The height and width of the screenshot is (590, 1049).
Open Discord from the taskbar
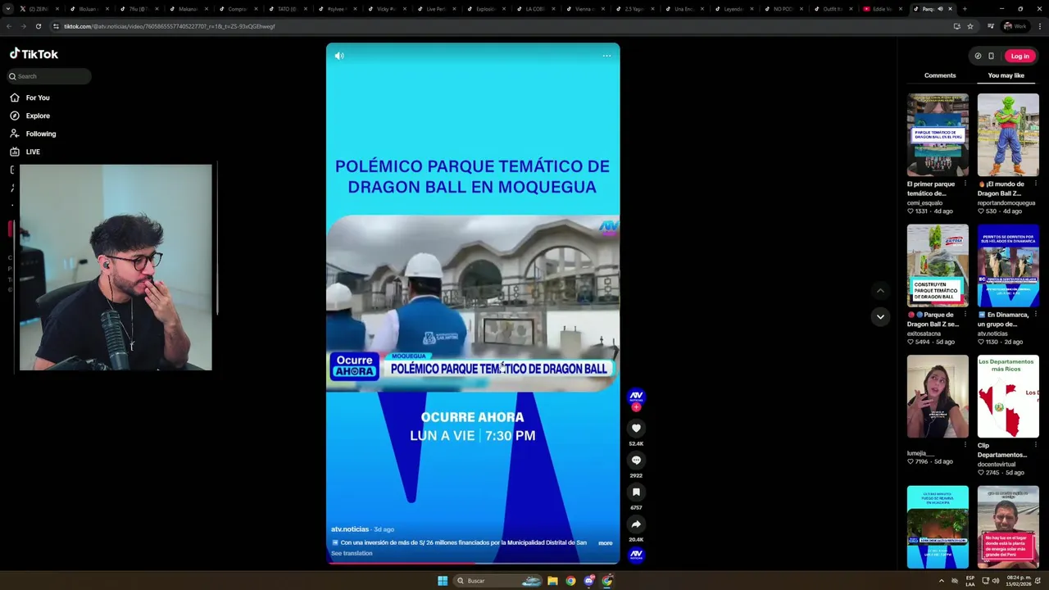589,581
